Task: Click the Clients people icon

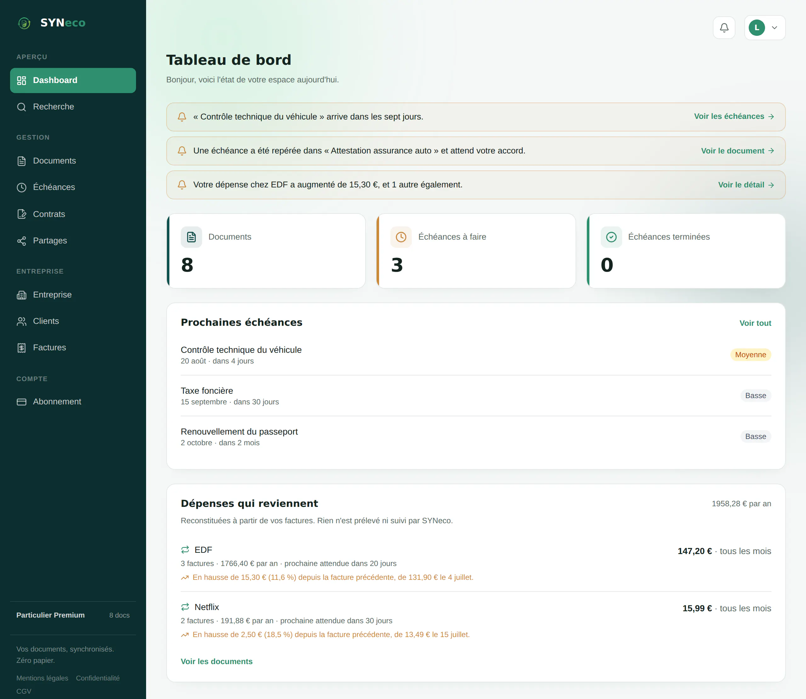Action: 21,321
